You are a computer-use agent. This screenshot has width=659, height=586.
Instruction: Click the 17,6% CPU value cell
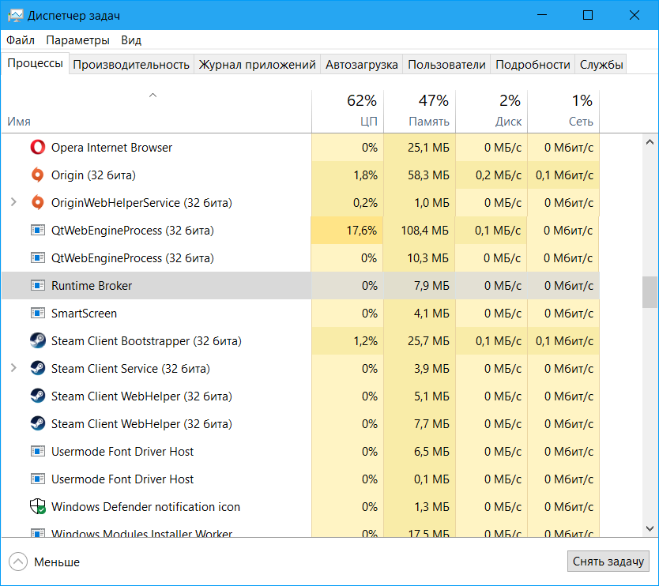click(347, 230)
